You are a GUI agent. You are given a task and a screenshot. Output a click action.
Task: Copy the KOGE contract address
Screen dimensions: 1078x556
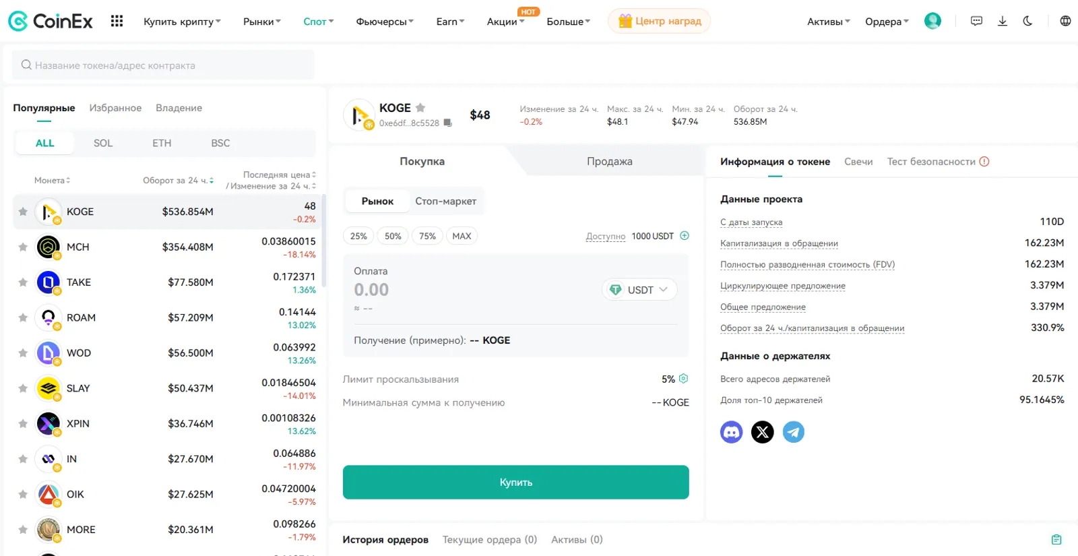447,123
